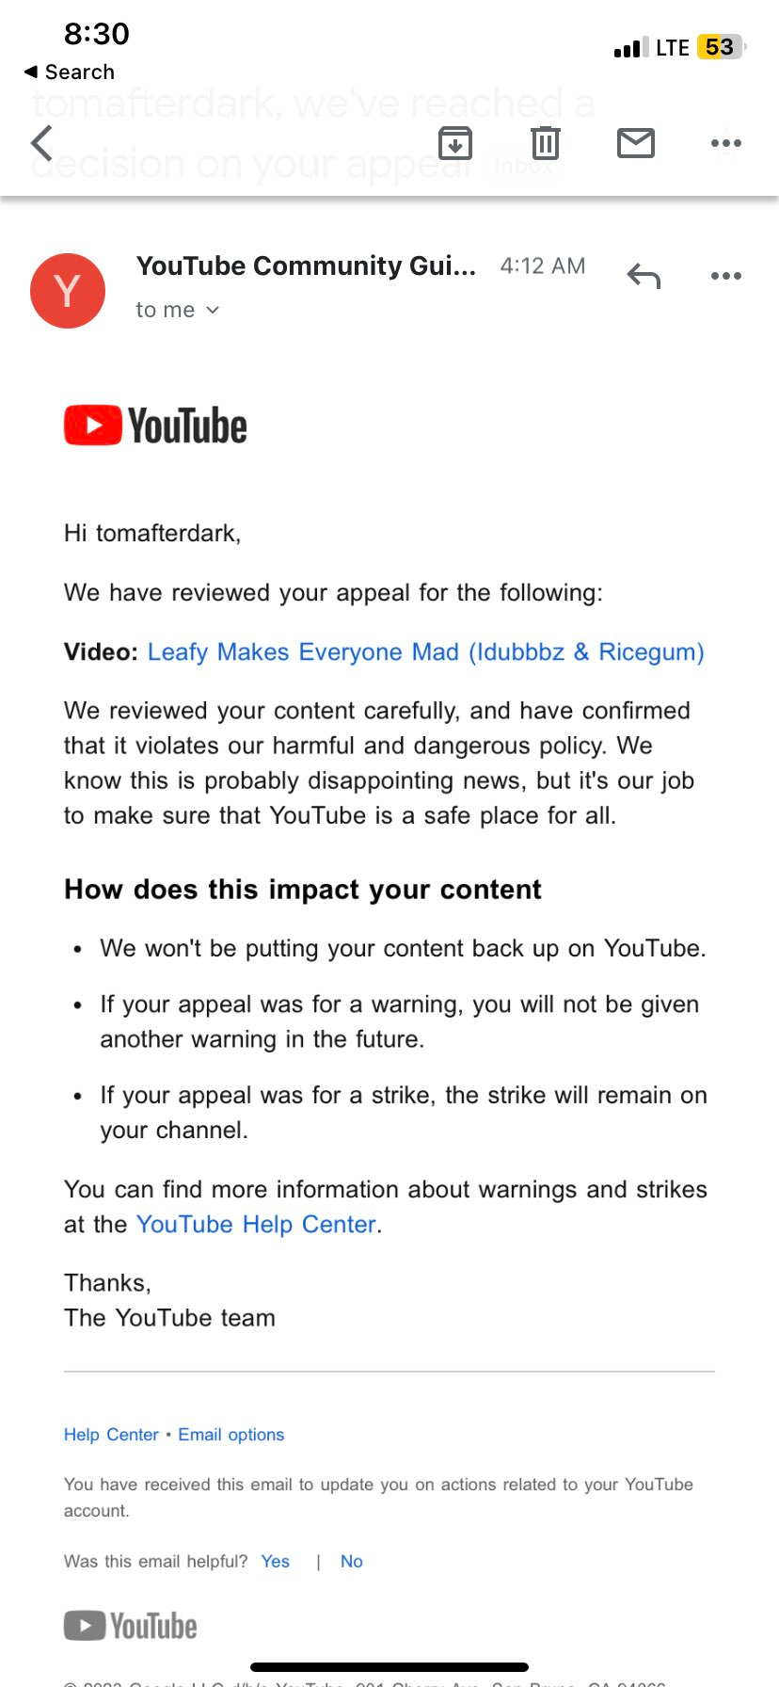Open the Leafy Makes Everyone Mad video link
The height and width of the screenshot is (1687, 779).
pyautogui.click(x=425, y=651)
